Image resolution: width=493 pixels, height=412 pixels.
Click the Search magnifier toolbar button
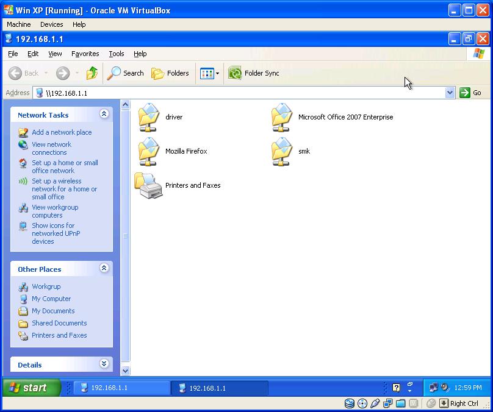125,73
